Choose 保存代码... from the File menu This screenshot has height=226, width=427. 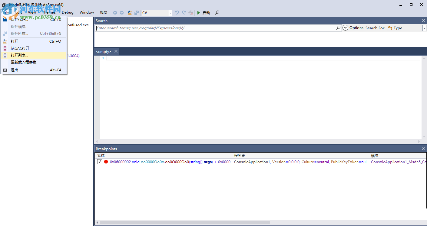tap(34, 20)
